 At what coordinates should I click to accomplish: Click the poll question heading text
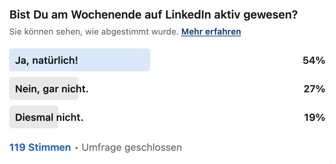pos(153,15)
